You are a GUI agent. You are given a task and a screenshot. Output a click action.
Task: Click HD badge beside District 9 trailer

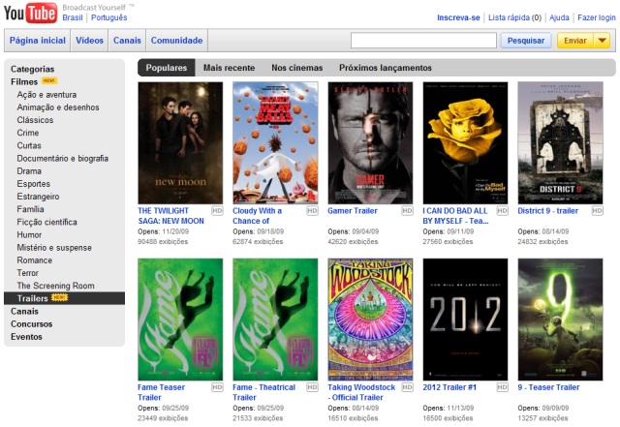[x=598, y=211]
